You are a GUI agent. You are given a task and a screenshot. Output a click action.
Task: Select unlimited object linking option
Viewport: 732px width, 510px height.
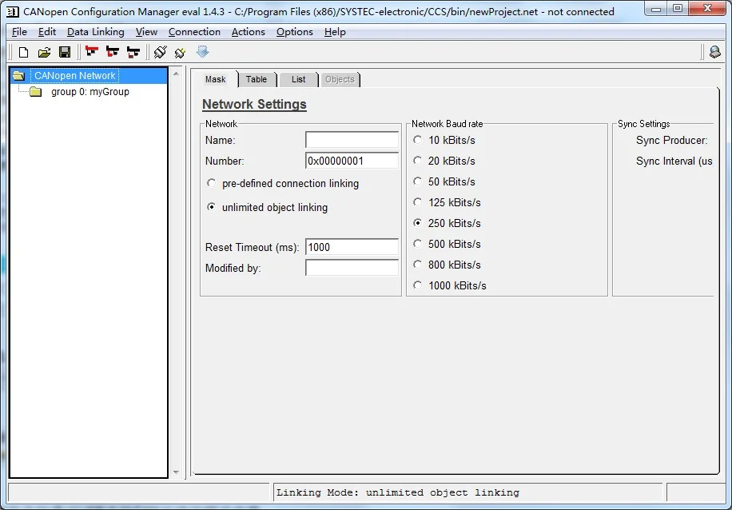click(212, 207)
